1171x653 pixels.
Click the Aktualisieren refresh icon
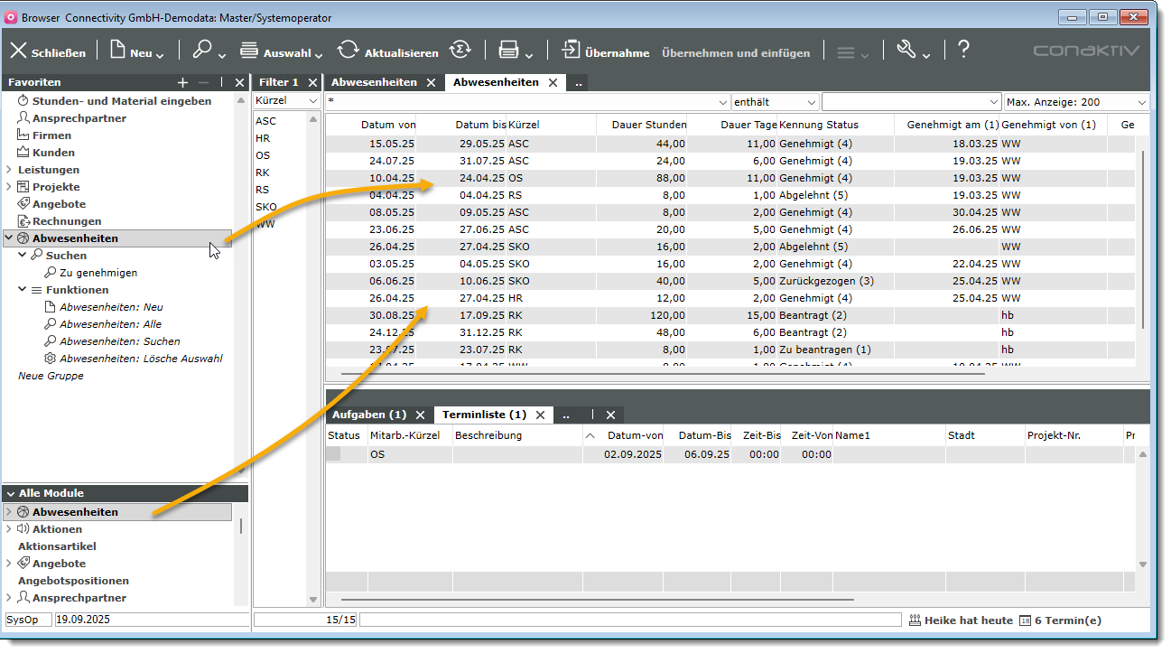[x=349, y=51]
